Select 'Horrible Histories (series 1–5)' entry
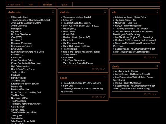 pyautogui.click(x=77, y=37)
